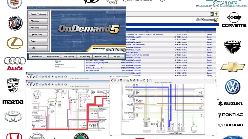Click the Manager button
The height and width of the screenshot is (139, 248).
(38, 21)
